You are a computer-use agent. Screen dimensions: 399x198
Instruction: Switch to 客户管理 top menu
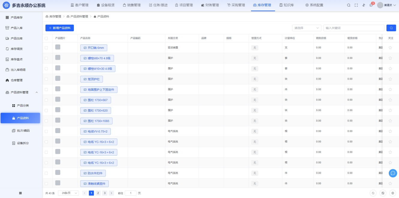point(80,5)
